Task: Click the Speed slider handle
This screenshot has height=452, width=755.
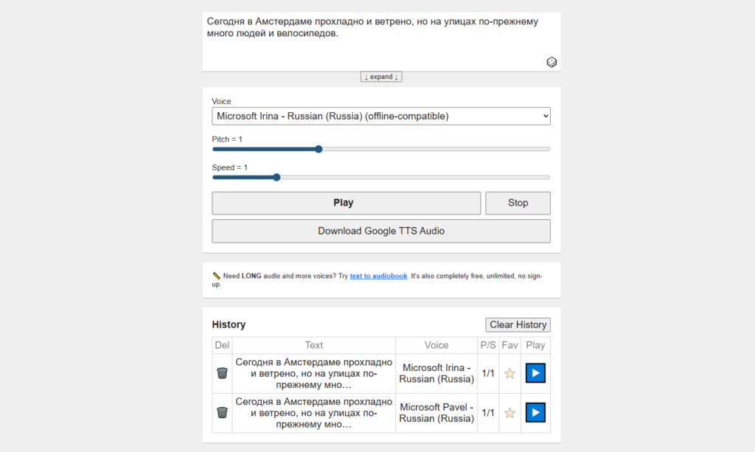Action: point(276,177)
